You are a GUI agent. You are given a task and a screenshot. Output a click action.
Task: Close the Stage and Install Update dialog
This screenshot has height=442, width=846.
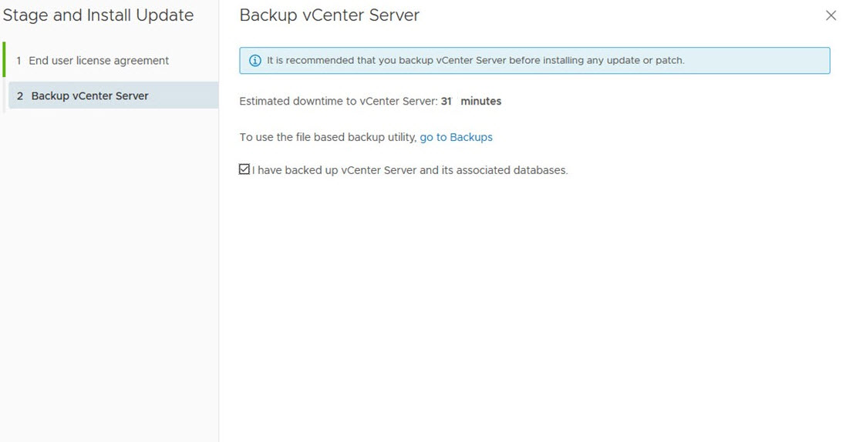click(x=831, y=15)
